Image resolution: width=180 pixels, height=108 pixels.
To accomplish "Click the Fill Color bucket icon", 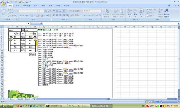I will click(38, 16).
